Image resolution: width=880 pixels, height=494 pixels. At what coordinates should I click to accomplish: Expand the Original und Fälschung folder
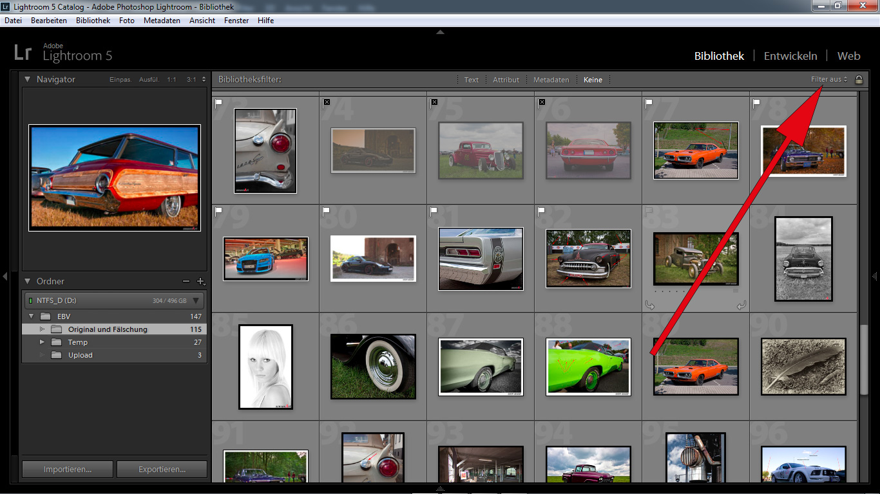point(43,329)
